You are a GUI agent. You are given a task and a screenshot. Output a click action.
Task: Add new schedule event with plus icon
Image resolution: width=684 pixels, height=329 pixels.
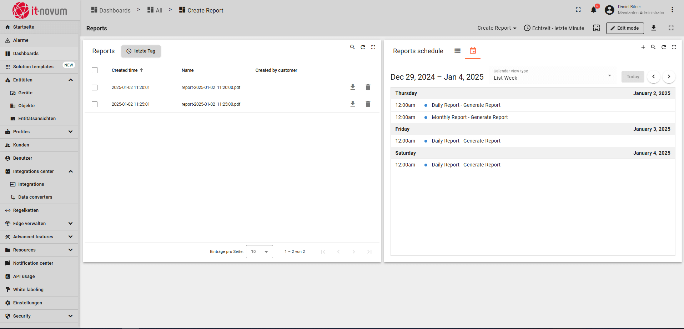pyautogui.click(x=643, y=47)
